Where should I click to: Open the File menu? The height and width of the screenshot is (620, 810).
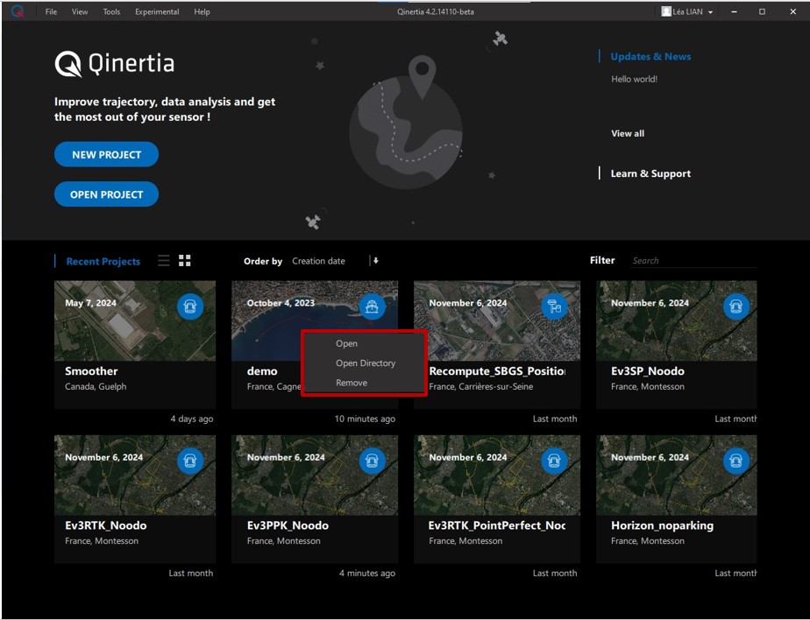[51, 11]
